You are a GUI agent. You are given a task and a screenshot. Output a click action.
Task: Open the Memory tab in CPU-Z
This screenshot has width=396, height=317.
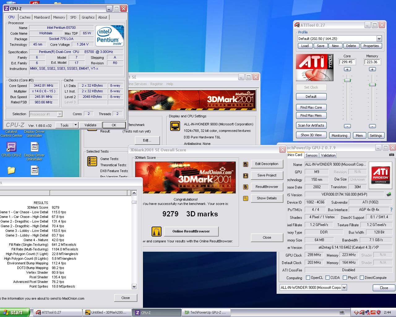59,17
